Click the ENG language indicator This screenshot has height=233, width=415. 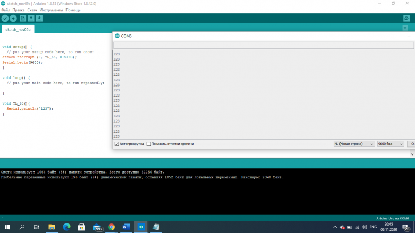[373, 227]
